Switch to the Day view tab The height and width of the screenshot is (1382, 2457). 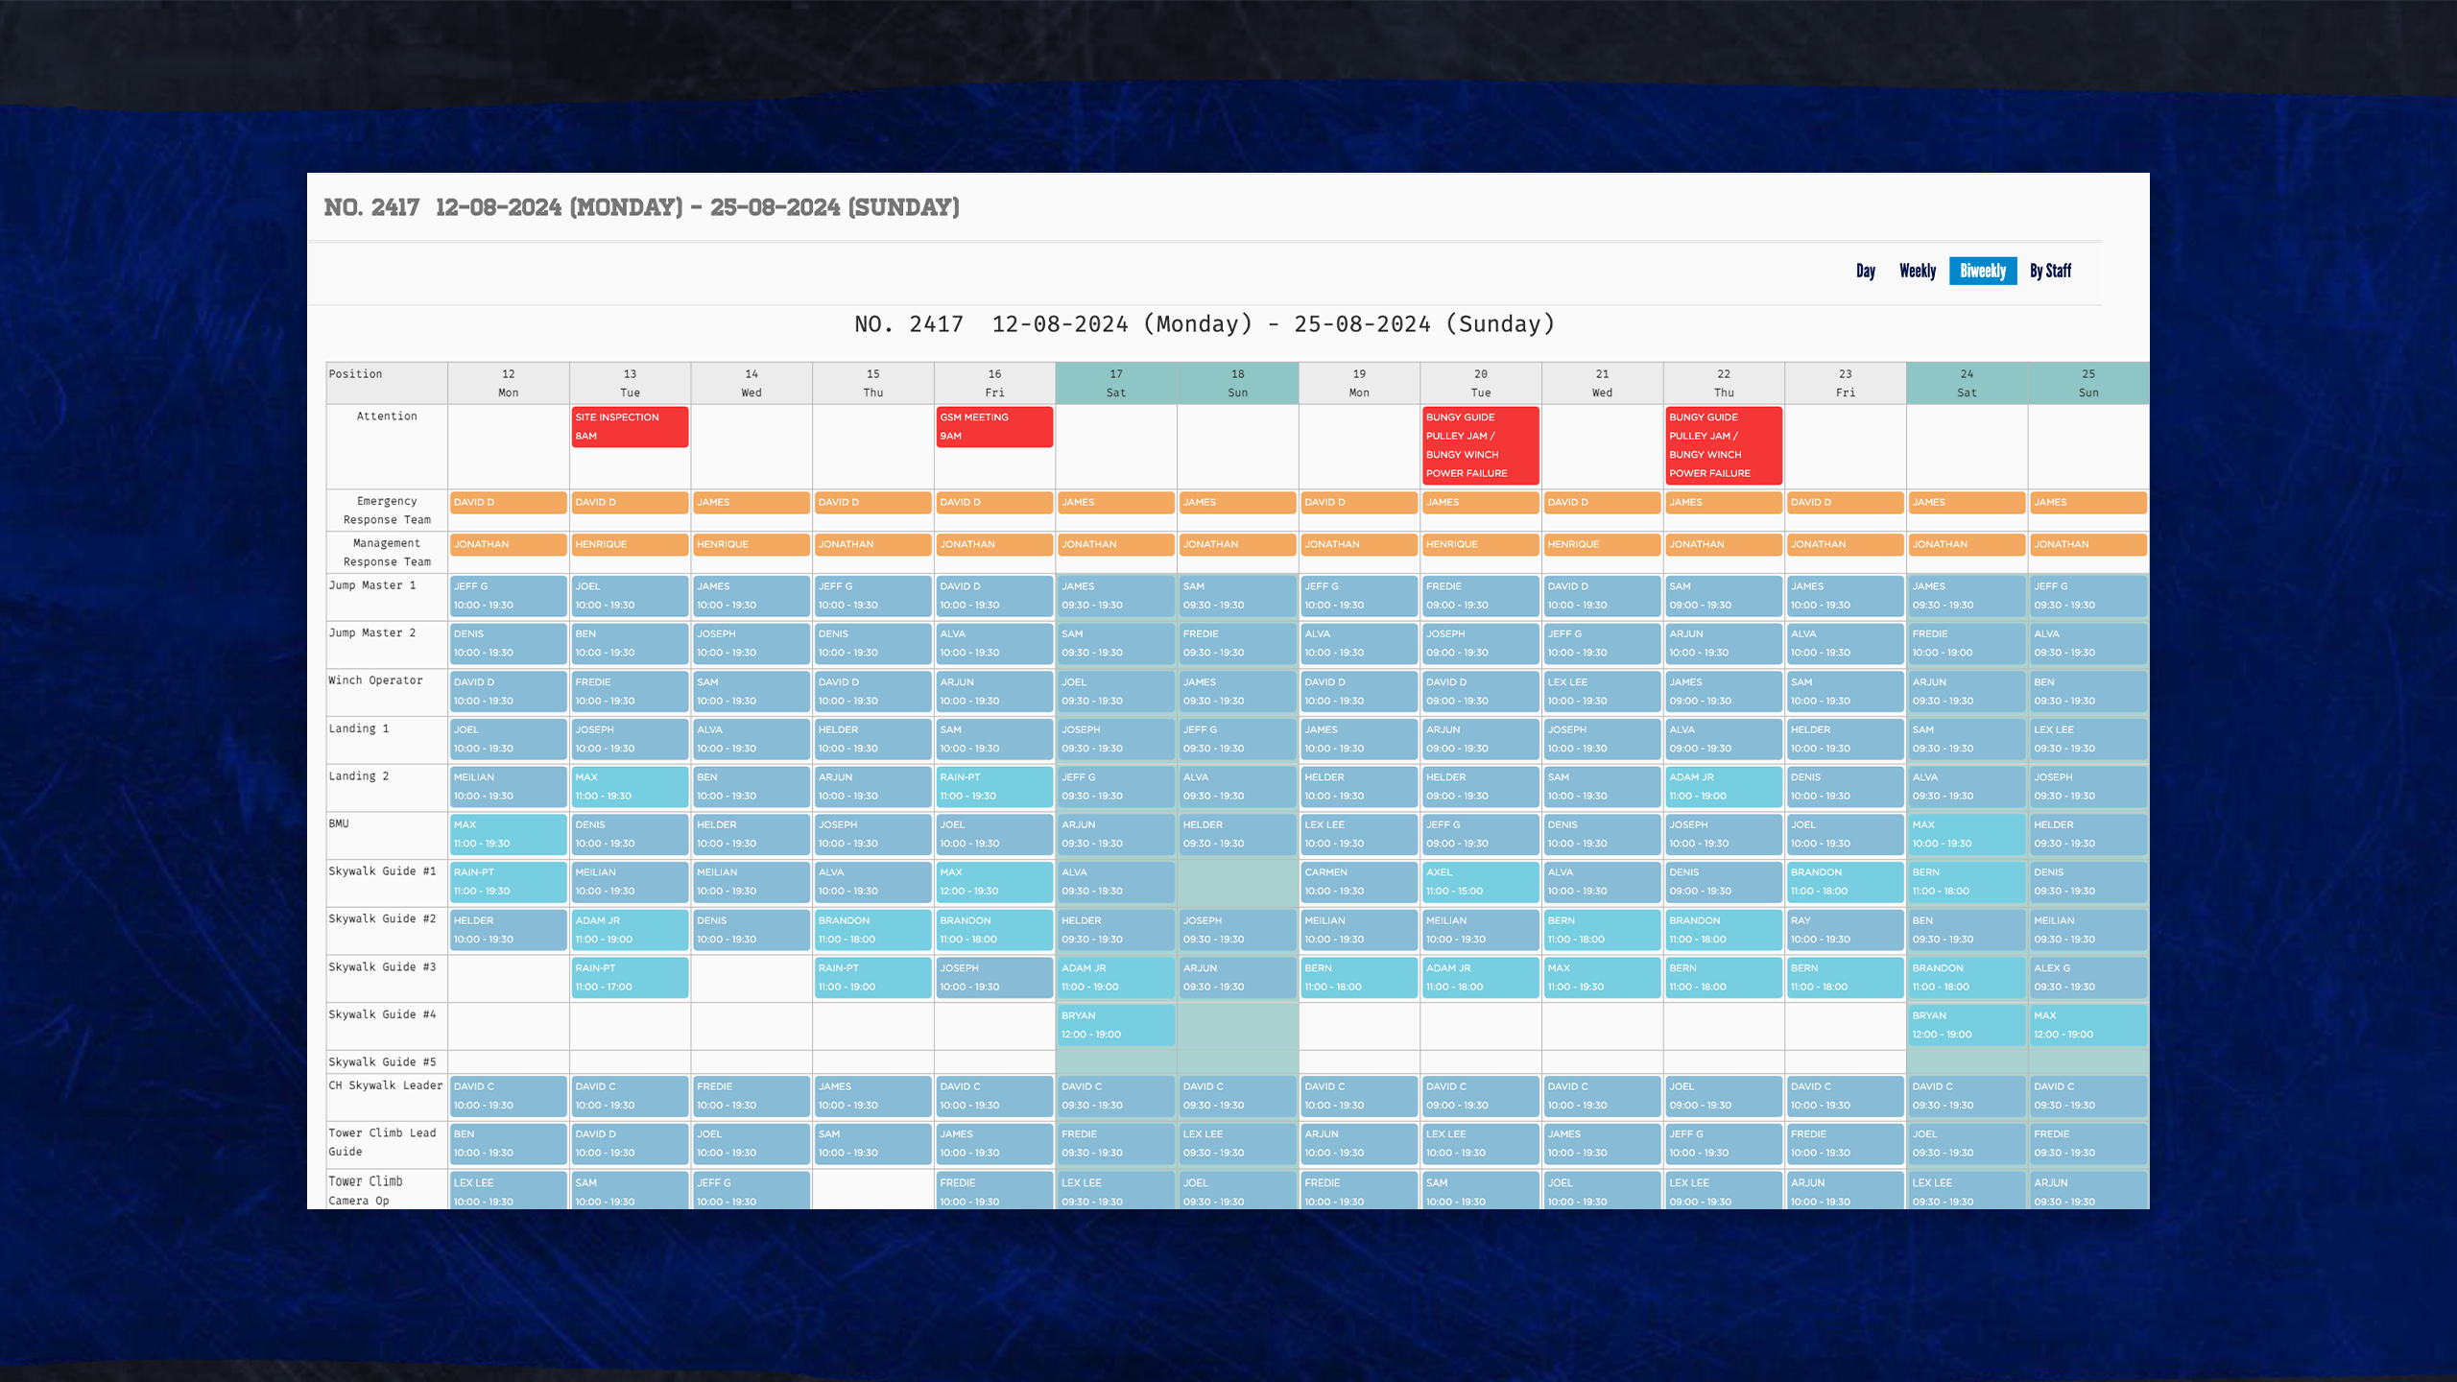(1865, 271)
